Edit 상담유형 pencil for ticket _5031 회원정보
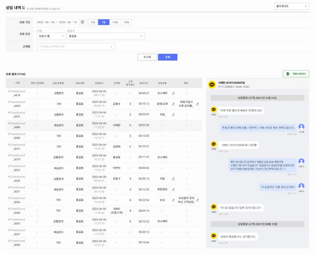This screenshot has height=254, width=315. [x=173, y=189]
